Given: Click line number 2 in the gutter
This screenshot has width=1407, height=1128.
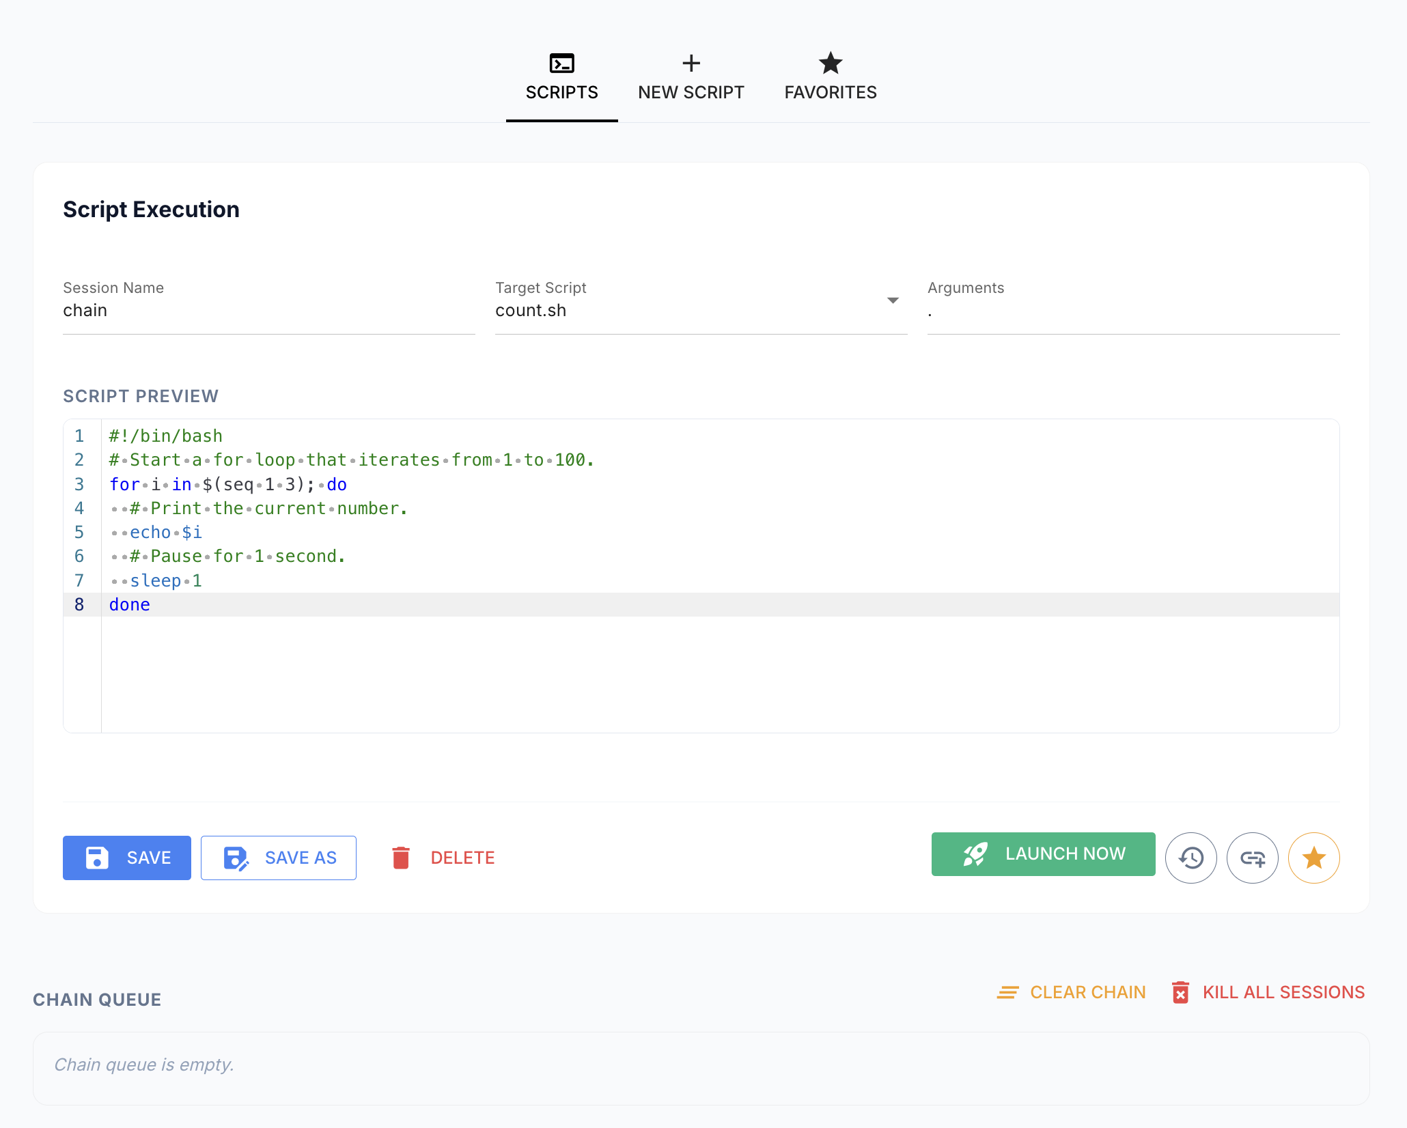Looking at the screenshot, I should [x=79, y=460].
